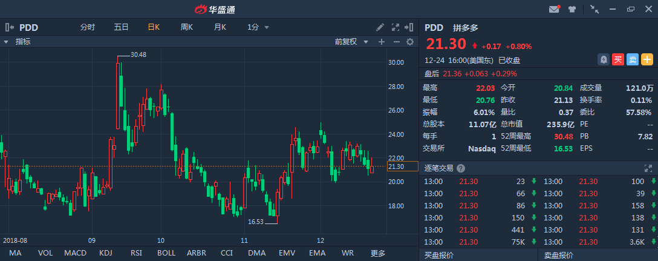This screenshot has height=261, width=658.
Task: Restore the window size
Action: tap(631, 9)
